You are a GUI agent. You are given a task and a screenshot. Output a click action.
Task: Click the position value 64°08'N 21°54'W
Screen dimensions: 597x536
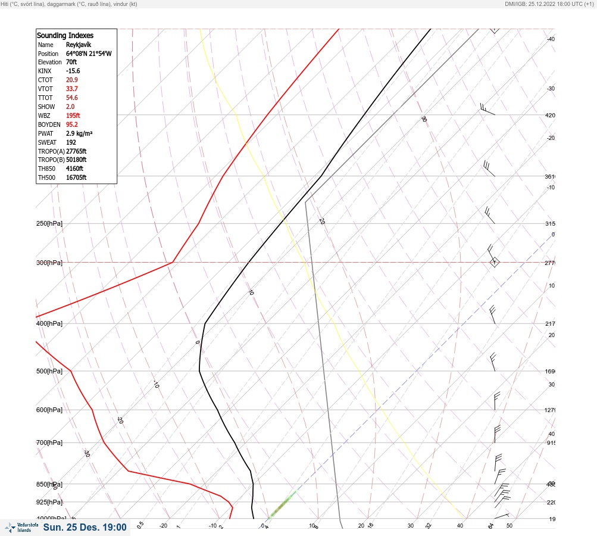89,54
